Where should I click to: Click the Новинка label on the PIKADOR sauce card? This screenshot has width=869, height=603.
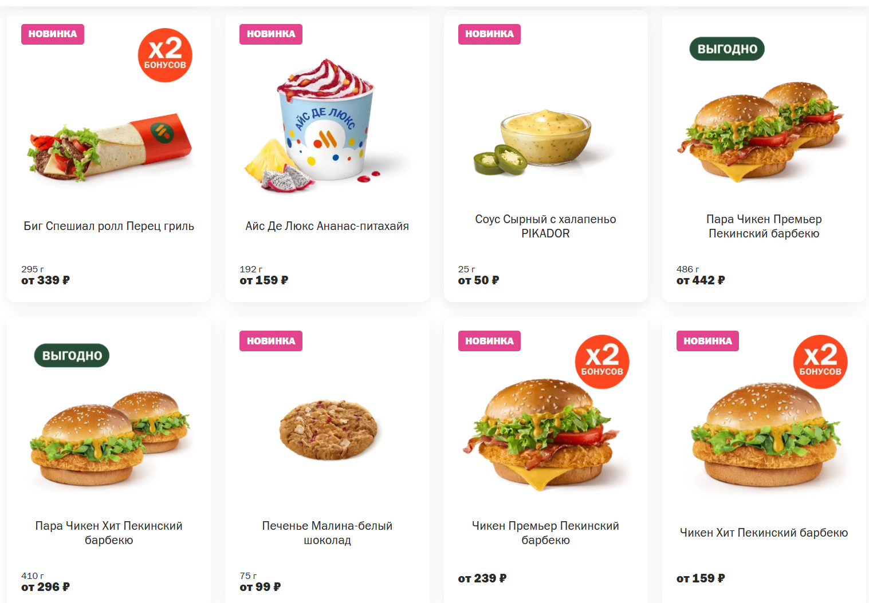[x=489, y=34]
